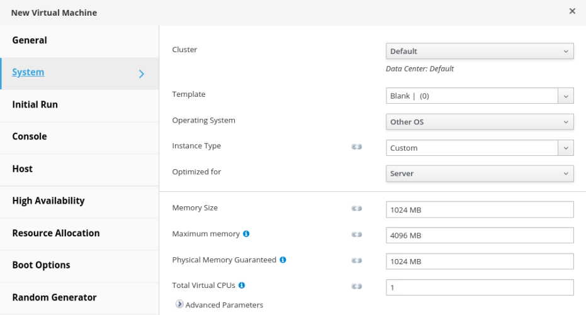Select the Boot Options tab

pyautogui.click(x=42, y=265)
